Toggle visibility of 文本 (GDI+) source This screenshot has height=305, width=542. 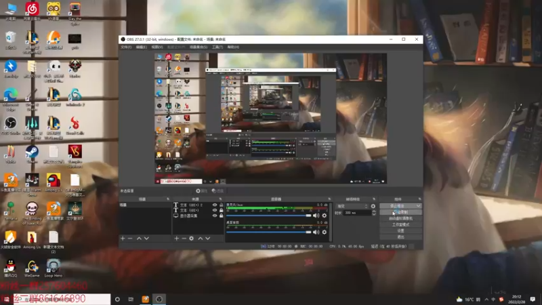pyautogui.click(x=215, y=210)
